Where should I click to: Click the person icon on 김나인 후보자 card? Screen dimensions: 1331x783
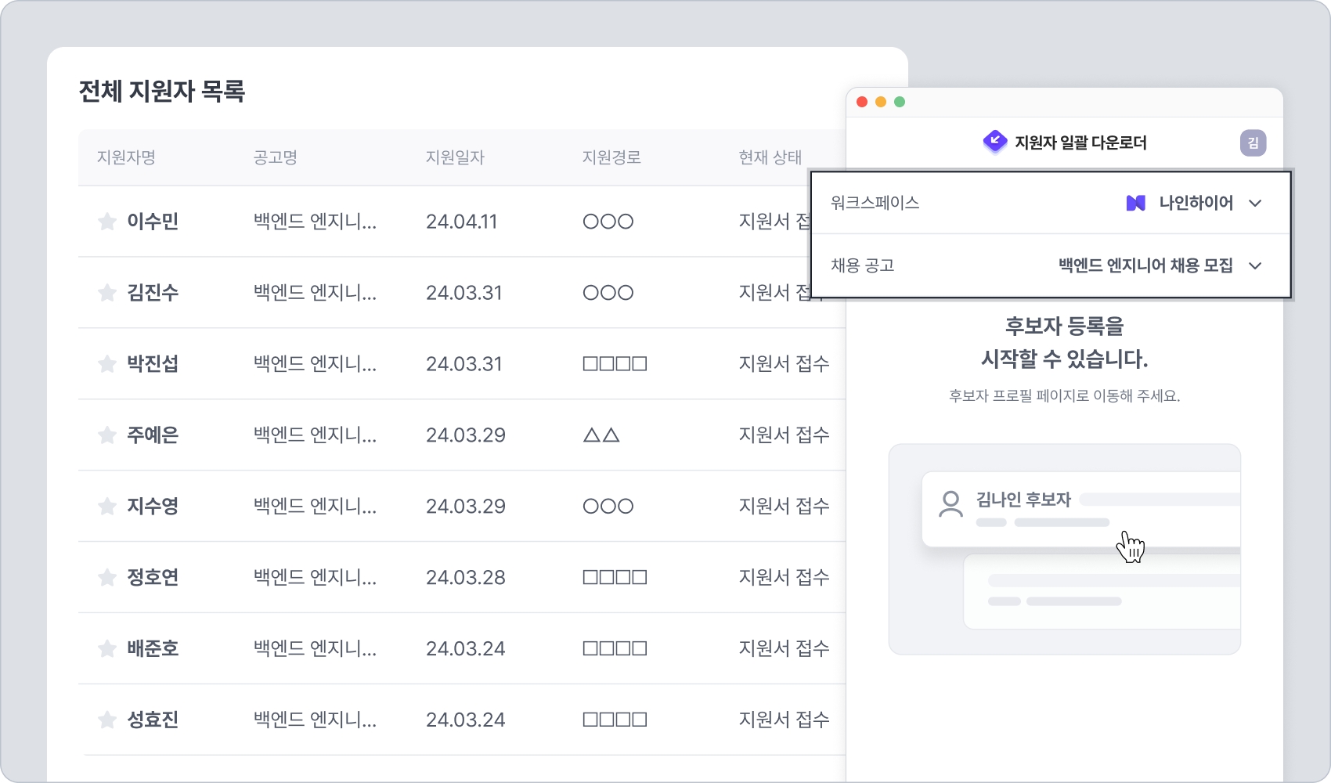point(950,503)
